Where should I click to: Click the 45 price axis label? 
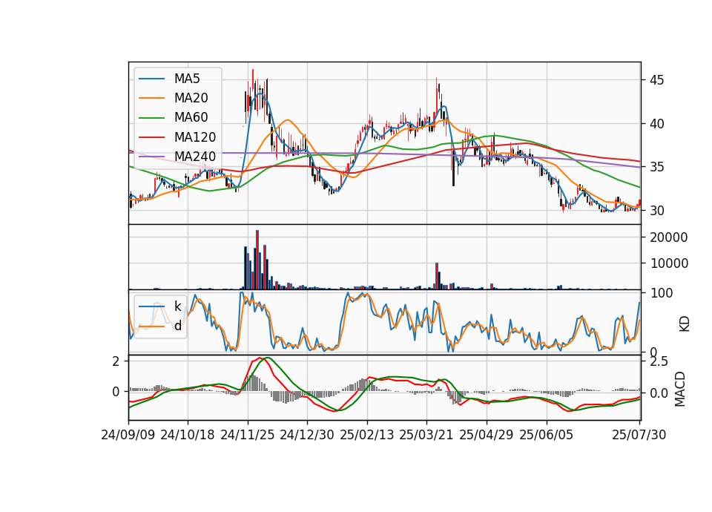tap(656, 80)
